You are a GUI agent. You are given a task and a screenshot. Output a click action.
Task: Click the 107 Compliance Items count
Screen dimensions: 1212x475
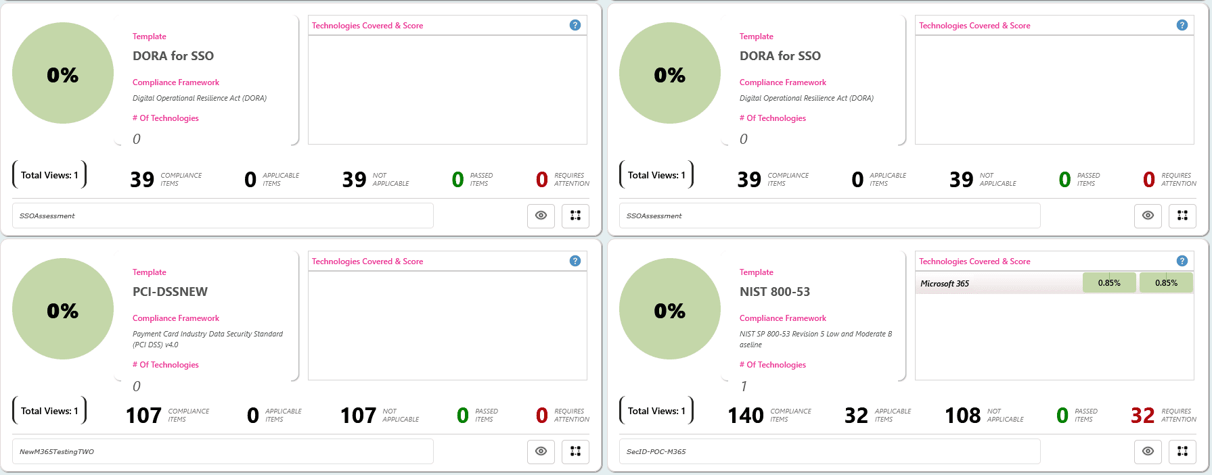coord(143,416)
